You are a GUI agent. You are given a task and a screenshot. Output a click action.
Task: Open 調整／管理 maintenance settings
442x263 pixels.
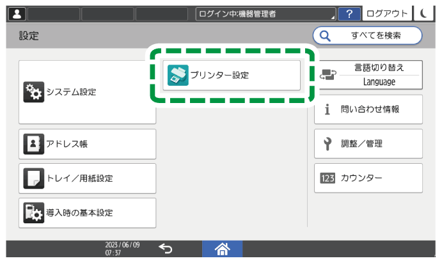368,144
